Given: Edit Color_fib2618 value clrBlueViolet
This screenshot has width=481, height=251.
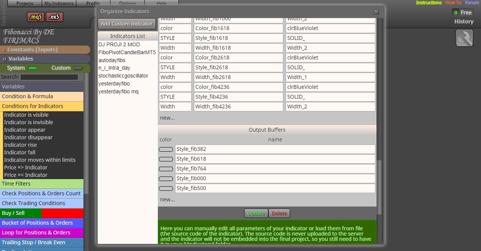Looking at the screenshot, I should tap(331, 58).
